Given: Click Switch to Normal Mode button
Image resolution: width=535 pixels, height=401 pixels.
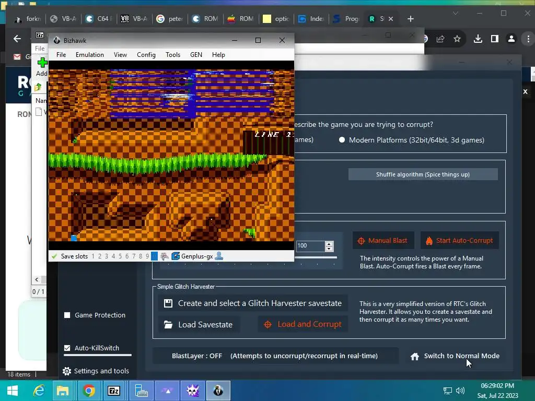Looking at the screenshot, I should (456, 356).
